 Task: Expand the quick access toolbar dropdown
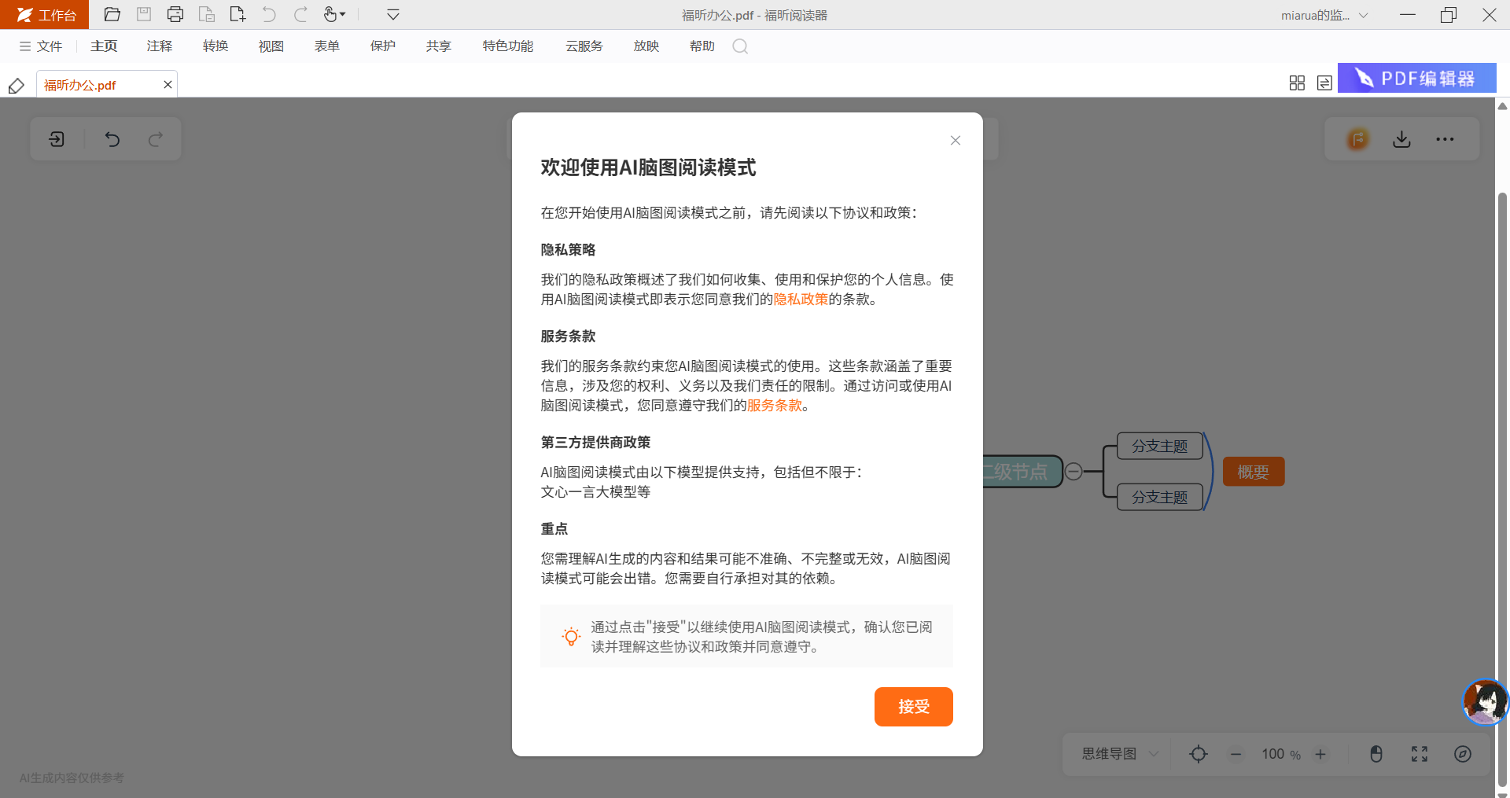tap(393, 14)
